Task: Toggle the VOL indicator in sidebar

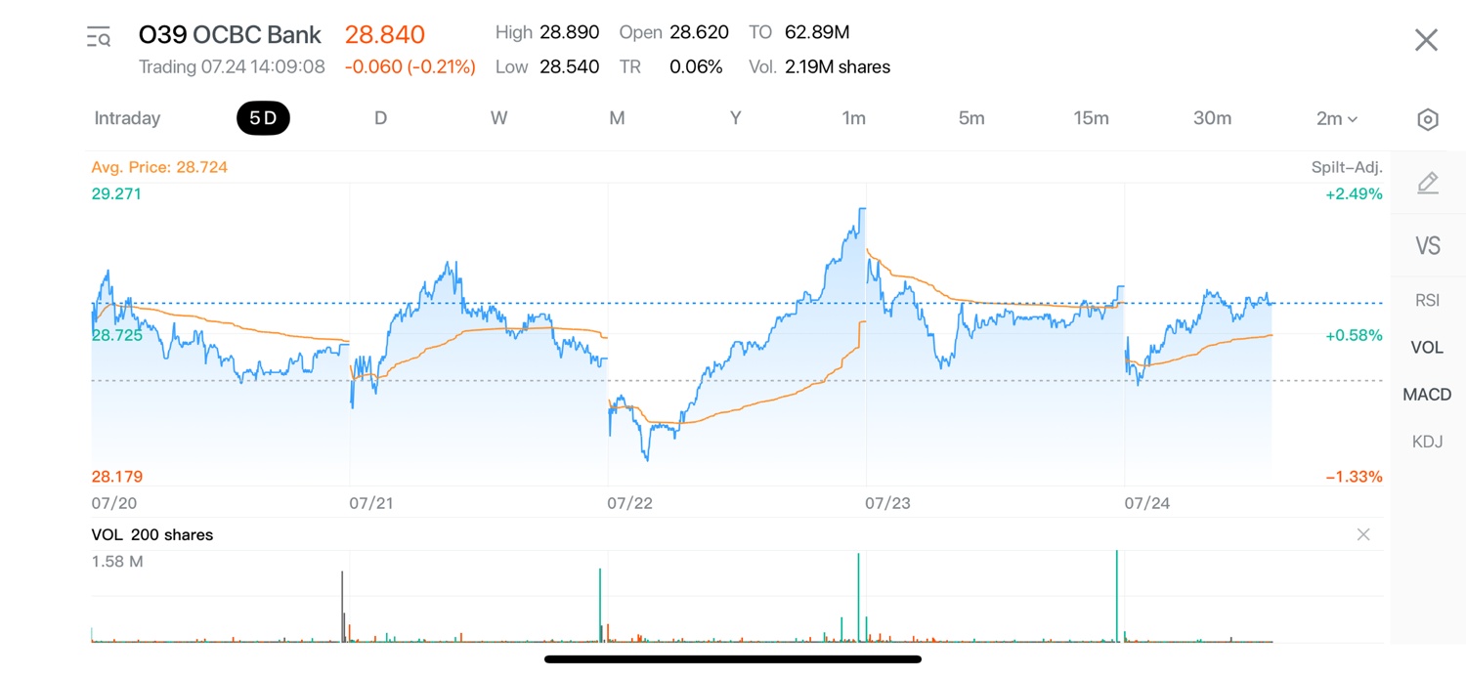Action: [x=1428, y=347]
